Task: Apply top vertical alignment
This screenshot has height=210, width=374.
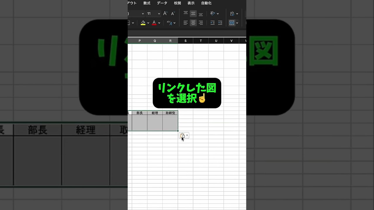Action: point(186,13)
